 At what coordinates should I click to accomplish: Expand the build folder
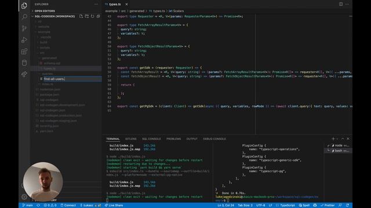click(x=43, y=42)
